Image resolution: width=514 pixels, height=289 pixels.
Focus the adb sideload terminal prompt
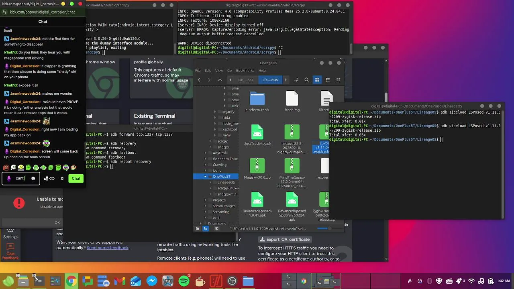pos(442,140)
